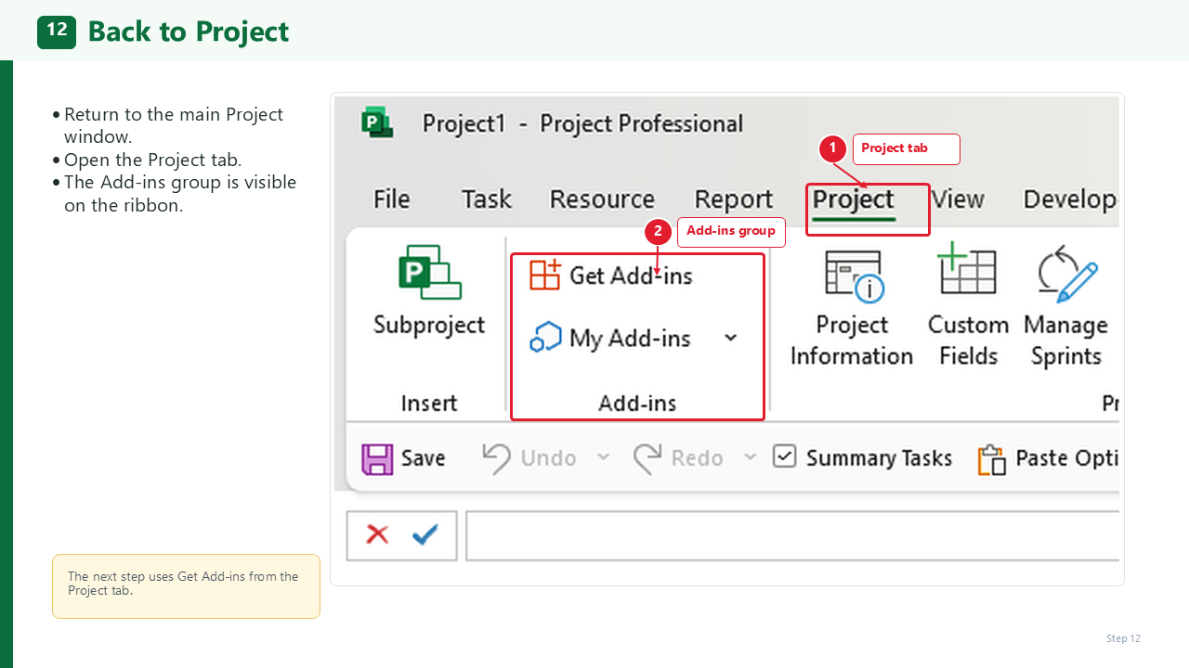The image size is (1189, 668).
Task: Open Manage Sprints icon
Action: pos(1067,274)
